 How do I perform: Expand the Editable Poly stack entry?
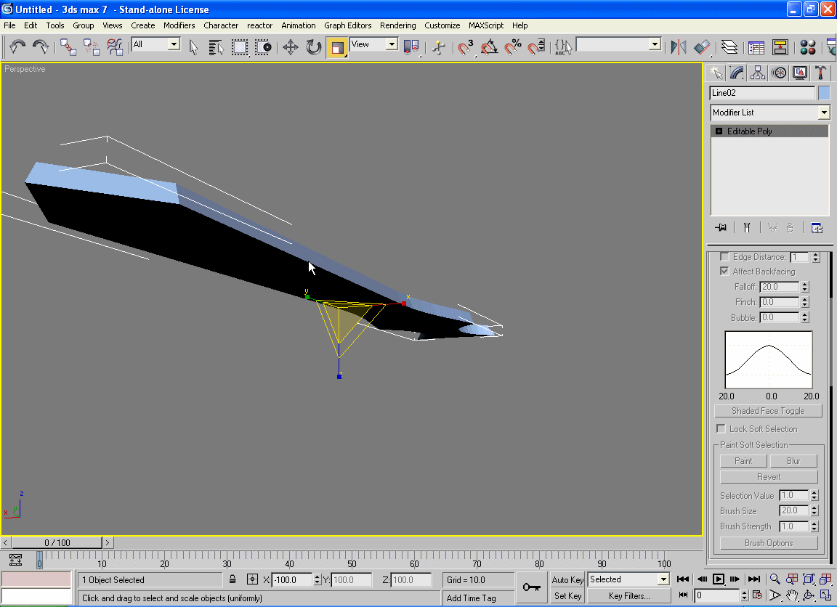pos(719,131)
